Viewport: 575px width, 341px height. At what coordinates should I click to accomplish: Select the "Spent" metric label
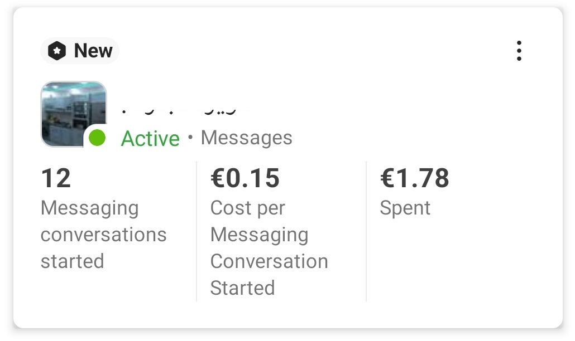click(x=405, y=208)
